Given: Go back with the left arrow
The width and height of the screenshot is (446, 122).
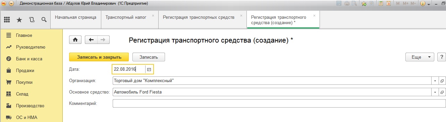Looking at the screenshot, I should click(x=91, y=40).
